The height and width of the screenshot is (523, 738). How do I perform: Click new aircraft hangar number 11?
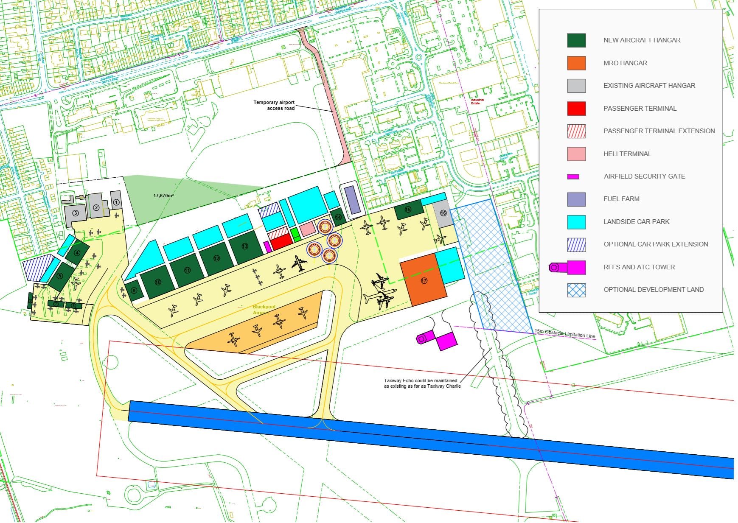pyautogui.click(x=187, y=270)
